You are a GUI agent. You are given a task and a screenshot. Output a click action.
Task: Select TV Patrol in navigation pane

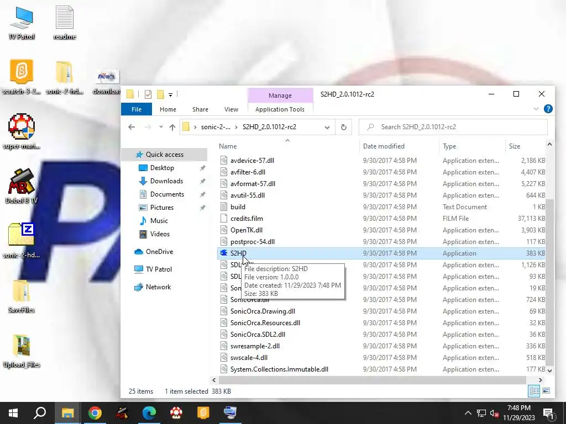[159, 269]
